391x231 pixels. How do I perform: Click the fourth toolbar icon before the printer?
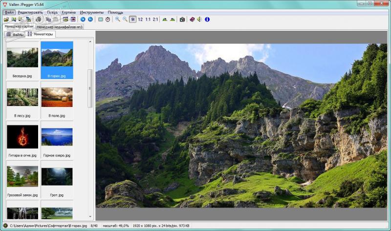click(x=28, y=20)
